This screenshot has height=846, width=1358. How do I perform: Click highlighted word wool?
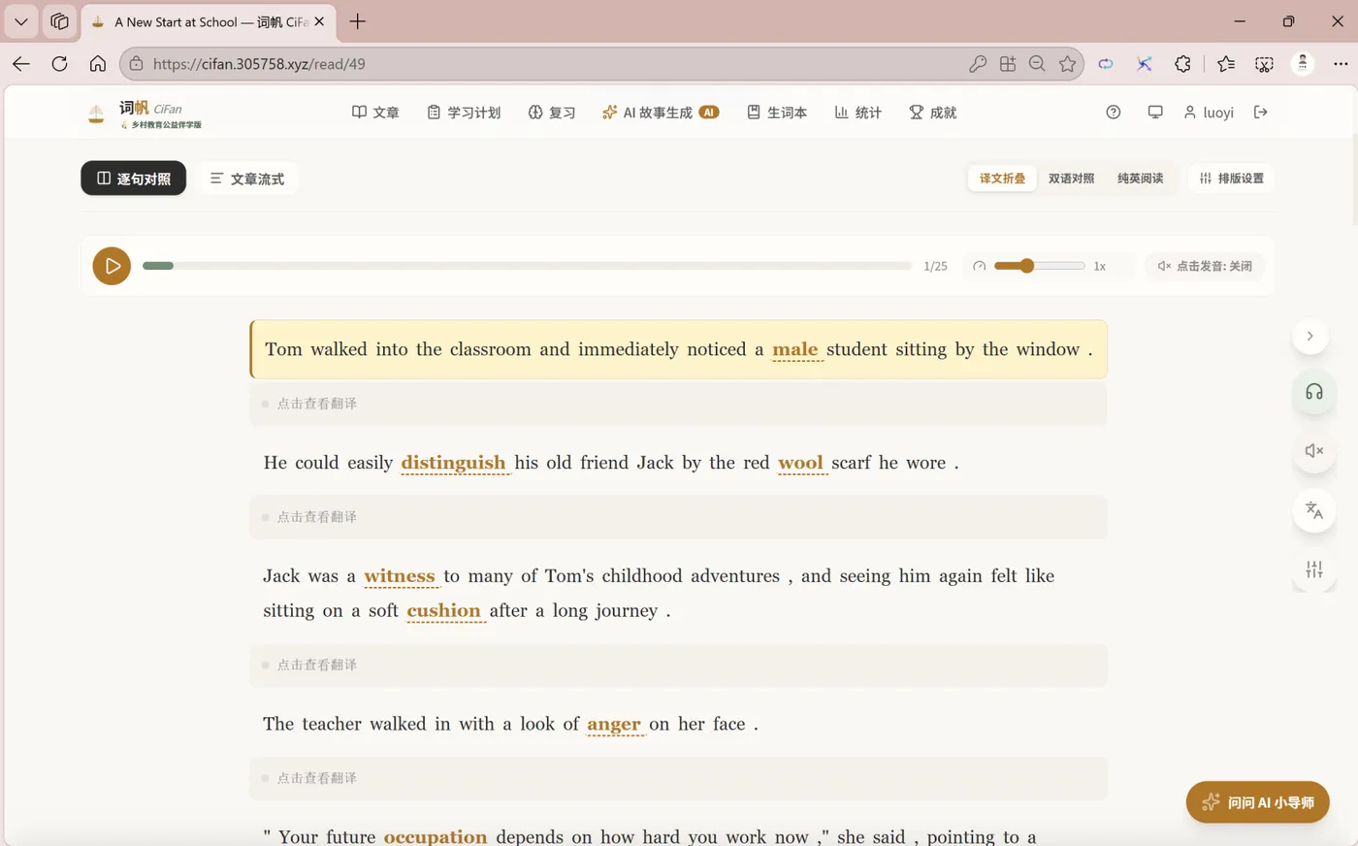point(800,463)
